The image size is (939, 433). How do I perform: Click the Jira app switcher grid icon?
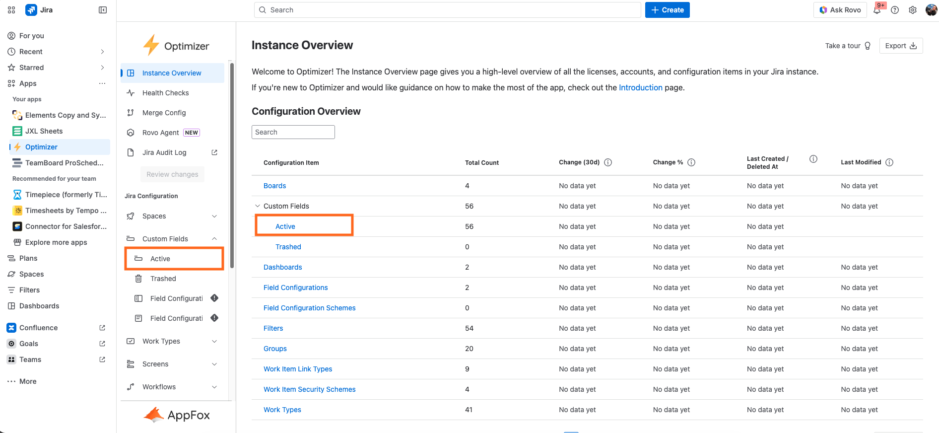click(x=11, y=10)
